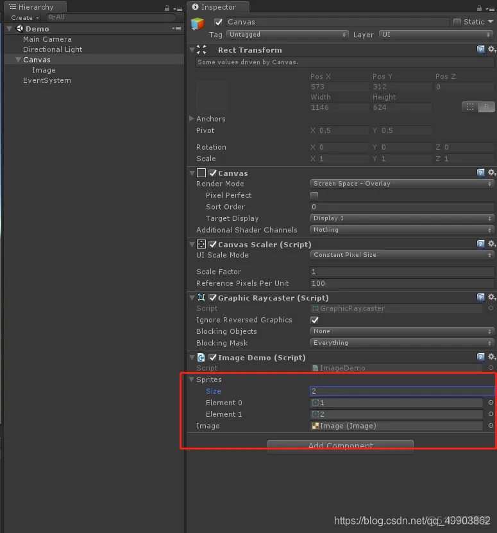497x533 pixels.
Task: Open Demo scene options menu
Action: coord(176,28)
